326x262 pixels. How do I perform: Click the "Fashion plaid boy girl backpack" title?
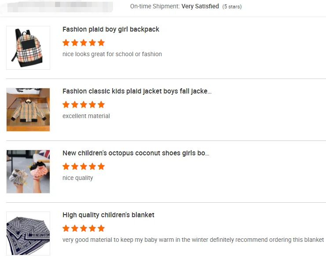coord(111,29)
